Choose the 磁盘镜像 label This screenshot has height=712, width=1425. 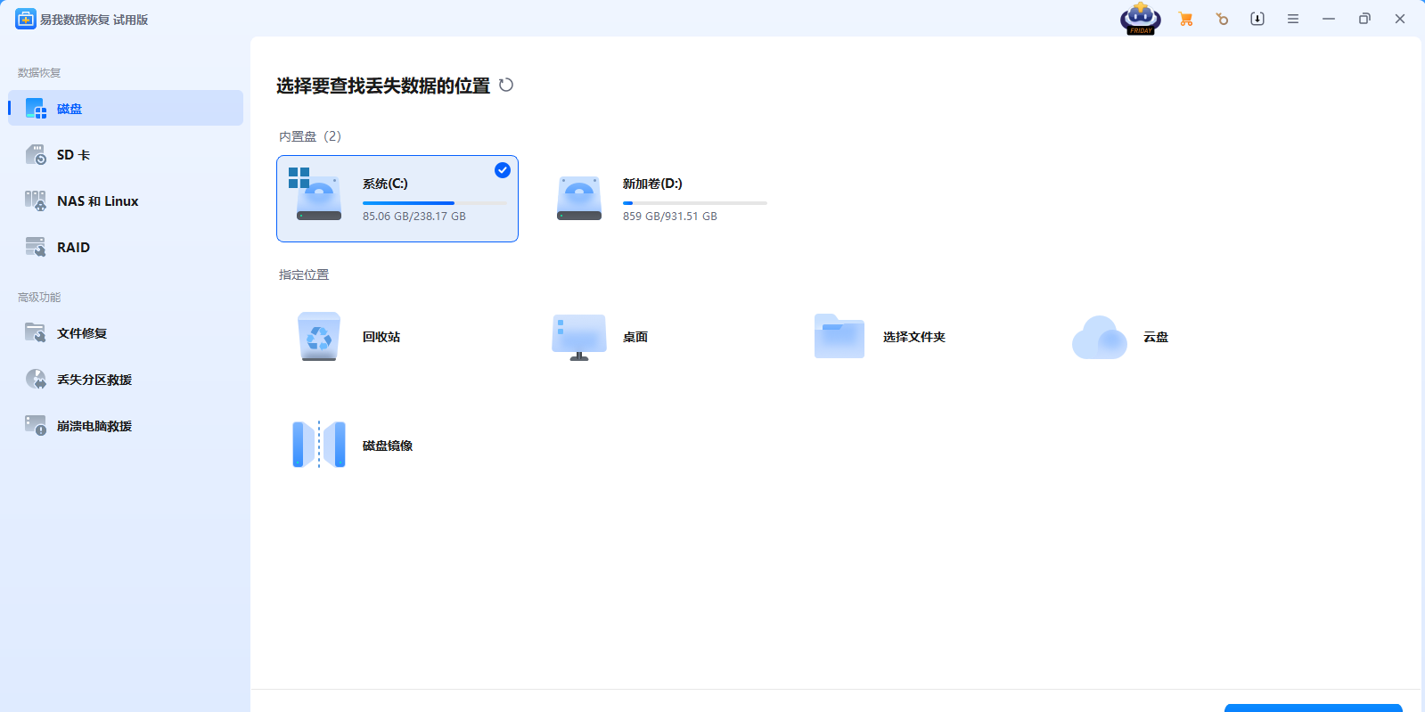pos(388,446)
